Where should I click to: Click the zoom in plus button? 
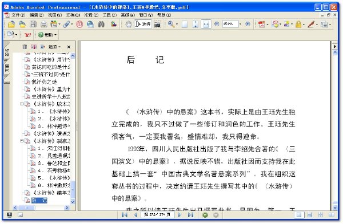[248, 24]
